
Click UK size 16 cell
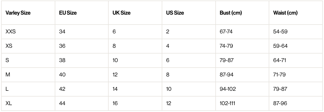pyautogui.click(x=116, y=103)
